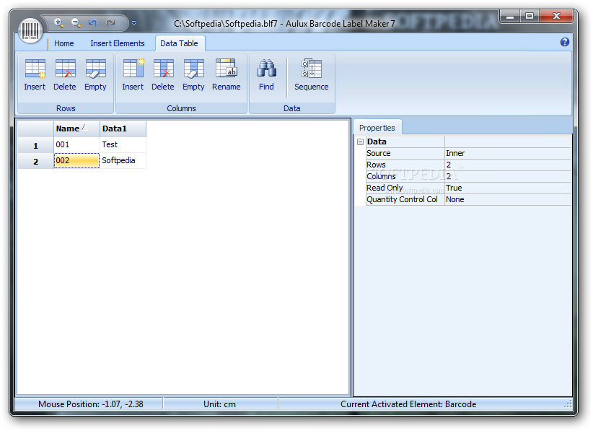Delete the selected row in Rows group
593x431 pixels.
tap(65, 75)
